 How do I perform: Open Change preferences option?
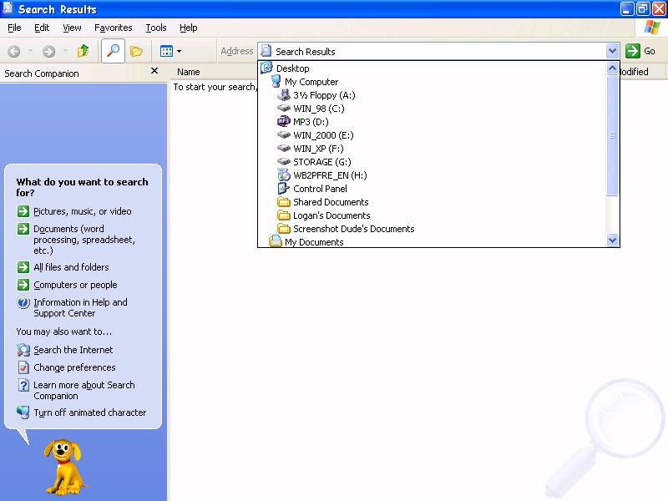point(74,367)
